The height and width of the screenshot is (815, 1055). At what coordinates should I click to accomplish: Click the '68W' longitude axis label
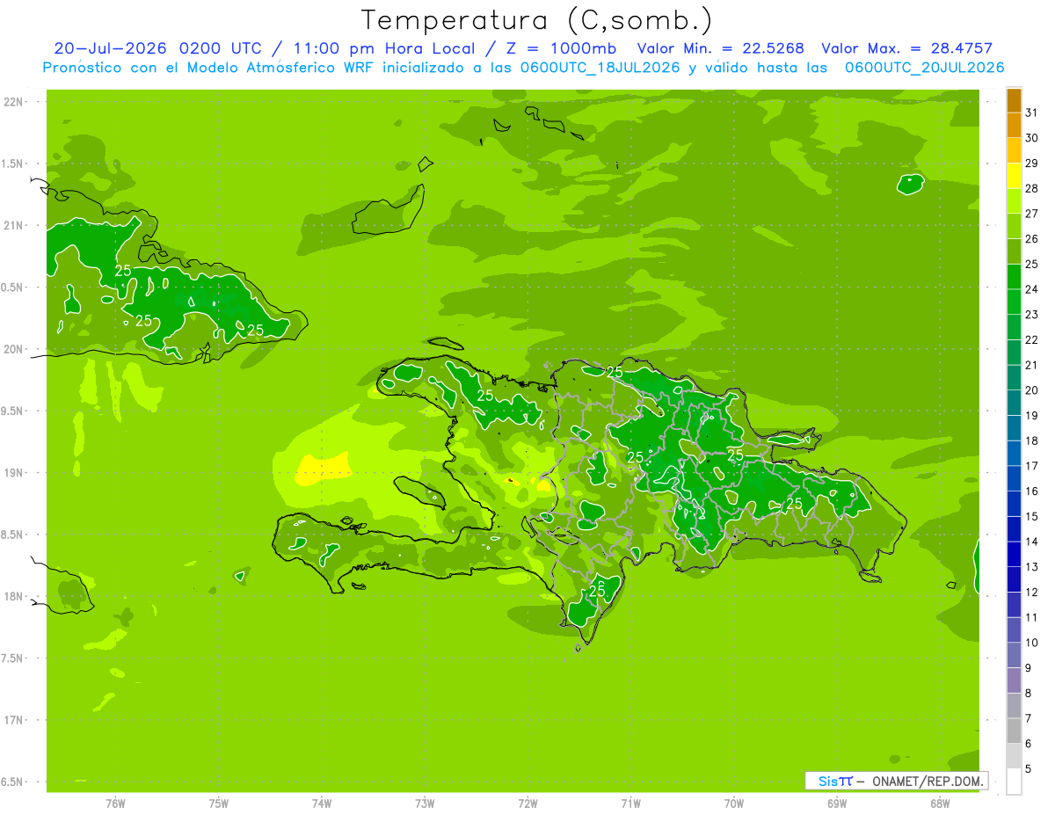pos(940,804)
